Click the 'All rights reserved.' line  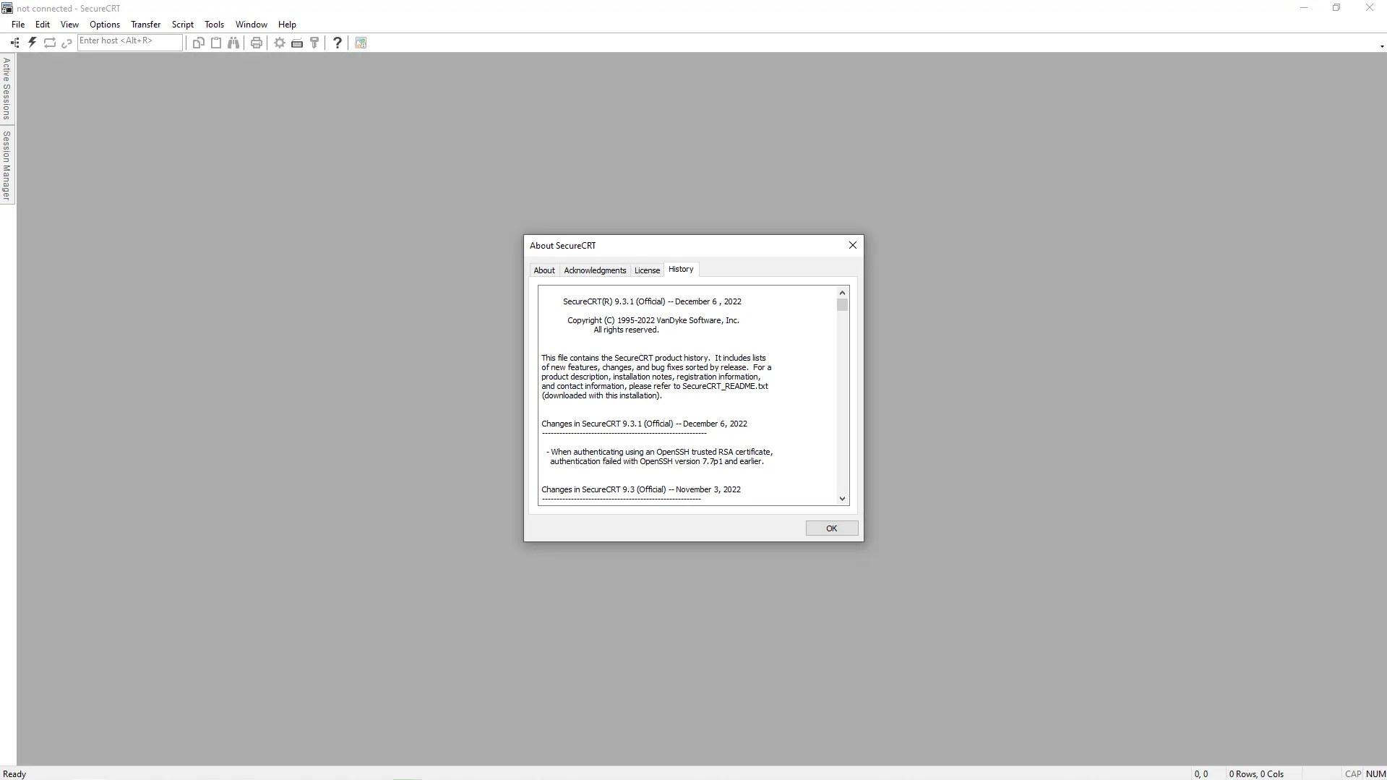[x=626, y=330]
